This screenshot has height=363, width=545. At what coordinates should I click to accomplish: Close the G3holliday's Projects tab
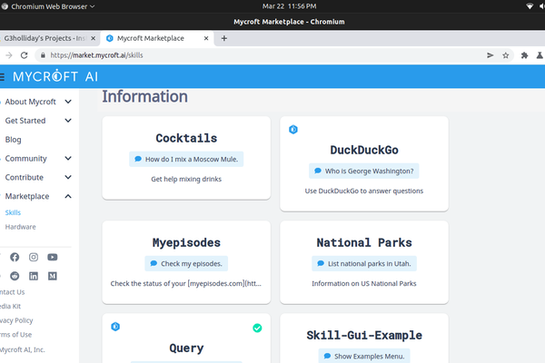pos(93,38)
